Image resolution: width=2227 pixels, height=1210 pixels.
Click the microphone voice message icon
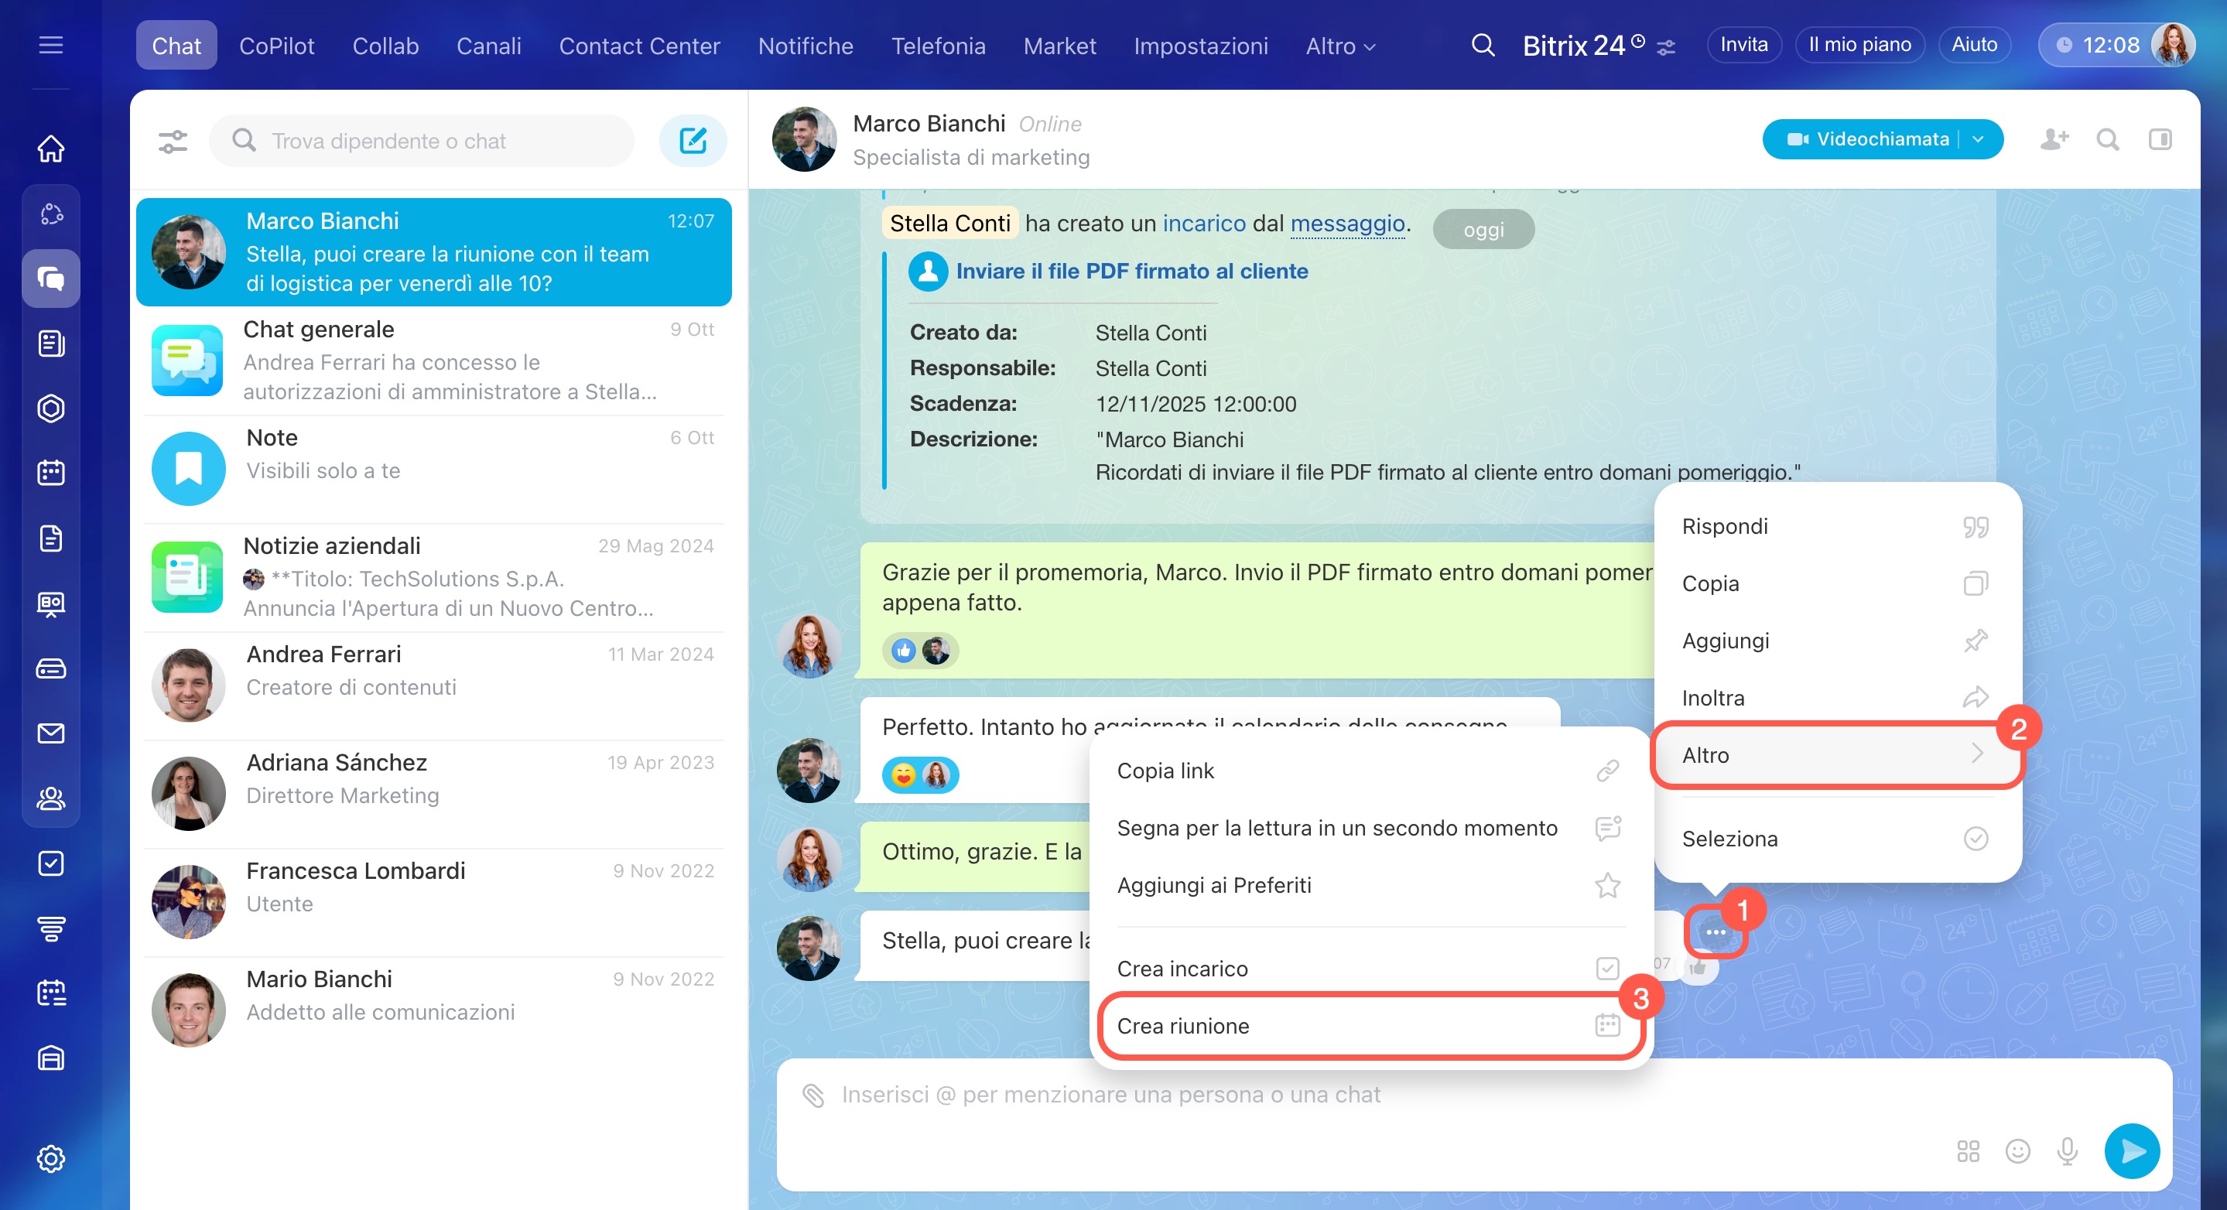point(2067,1150)
